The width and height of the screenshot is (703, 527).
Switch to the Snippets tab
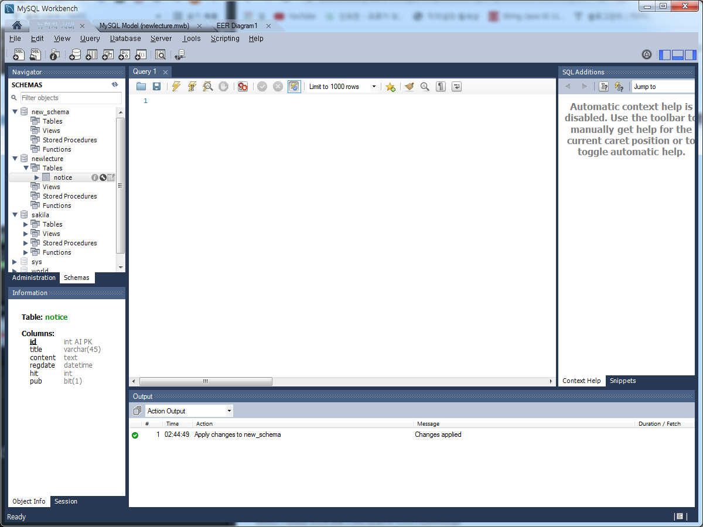click(x=623, y=381)
